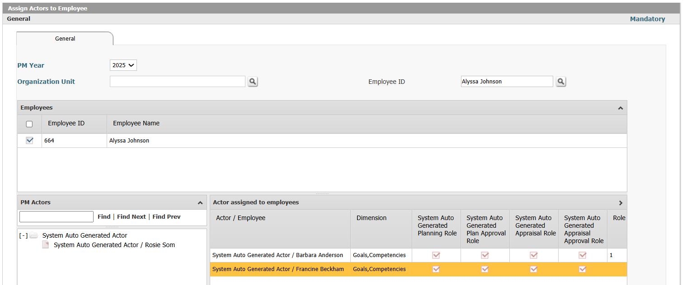Switch to the General tab
The image size is (687, 285).
click(65, 39)
